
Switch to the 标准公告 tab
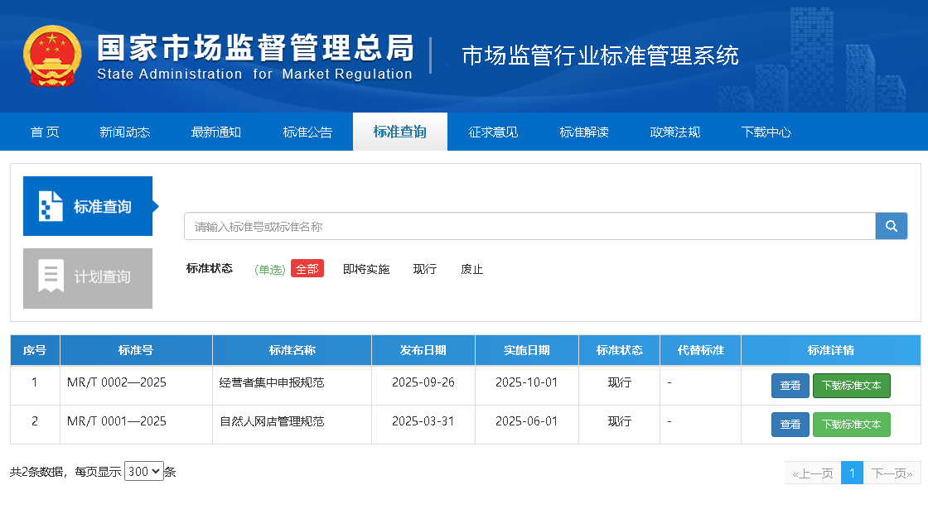coord(307,132)
